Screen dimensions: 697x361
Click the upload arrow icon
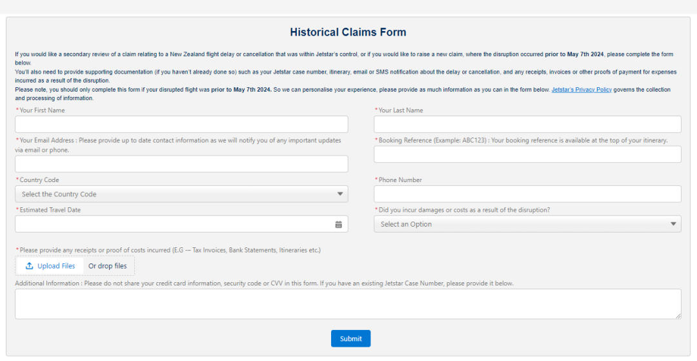pyautogui.click(x=29, y=266)
